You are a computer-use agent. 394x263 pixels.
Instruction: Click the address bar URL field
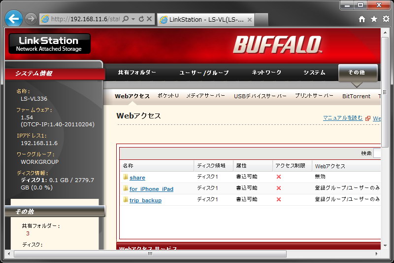click(x=85, y=19)
